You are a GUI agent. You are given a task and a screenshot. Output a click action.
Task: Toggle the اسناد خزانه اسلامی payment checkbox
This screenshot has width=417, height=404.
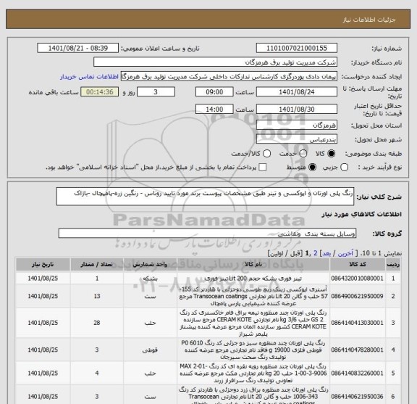click(x=263, y=168)
